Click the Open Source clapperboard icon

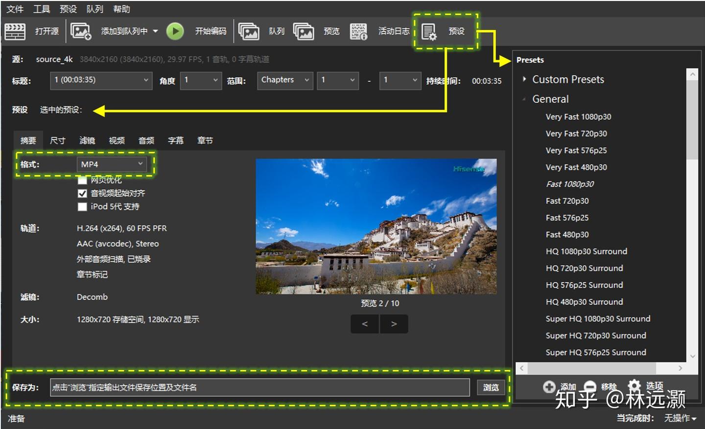coord(15,31)
